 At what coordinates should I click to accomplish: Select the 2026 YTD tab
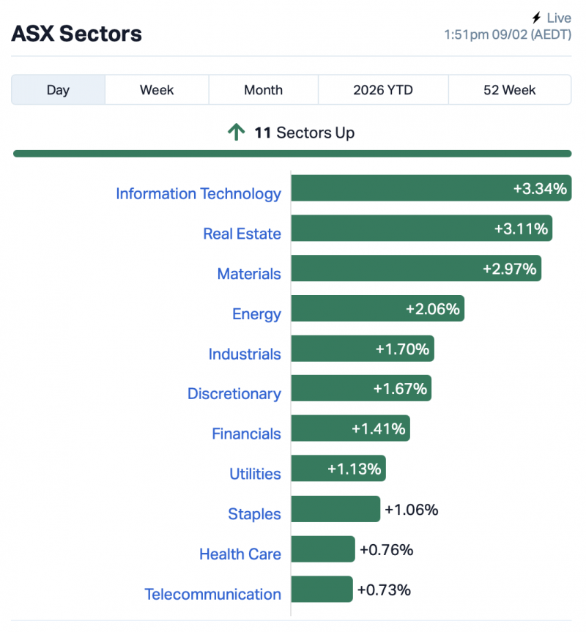coord(382,90)
